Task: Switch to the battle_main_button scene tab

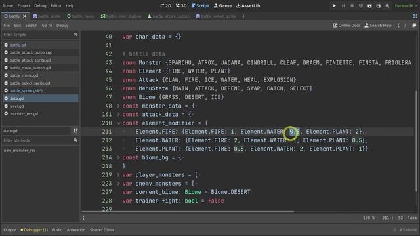Action: tap(121, 16)
